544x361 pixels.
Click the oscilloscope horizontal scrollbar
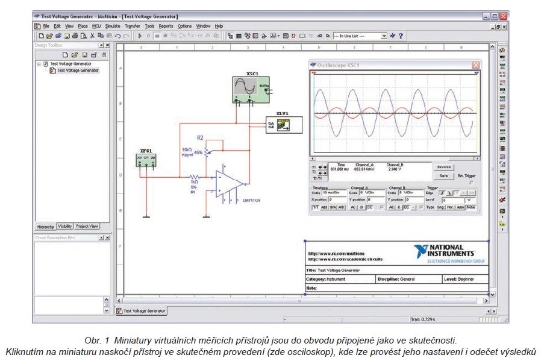tap(395, 157)
